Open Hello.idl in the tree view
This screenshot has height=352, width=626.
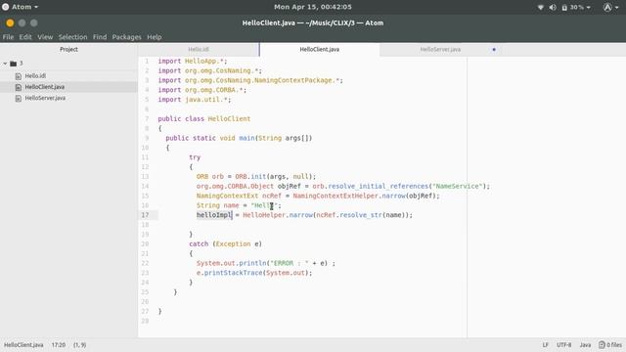click(x=35, y=76)
